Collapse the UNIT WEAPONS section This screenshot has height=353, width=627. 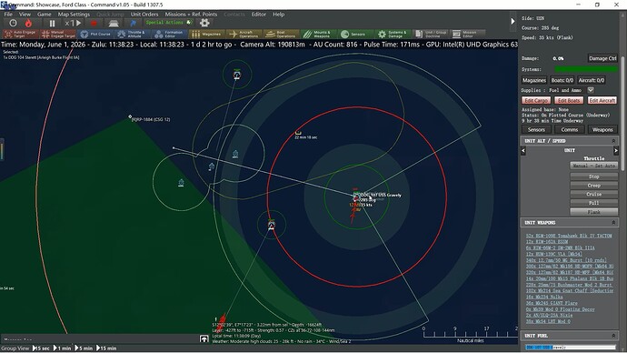pos(613,223)
